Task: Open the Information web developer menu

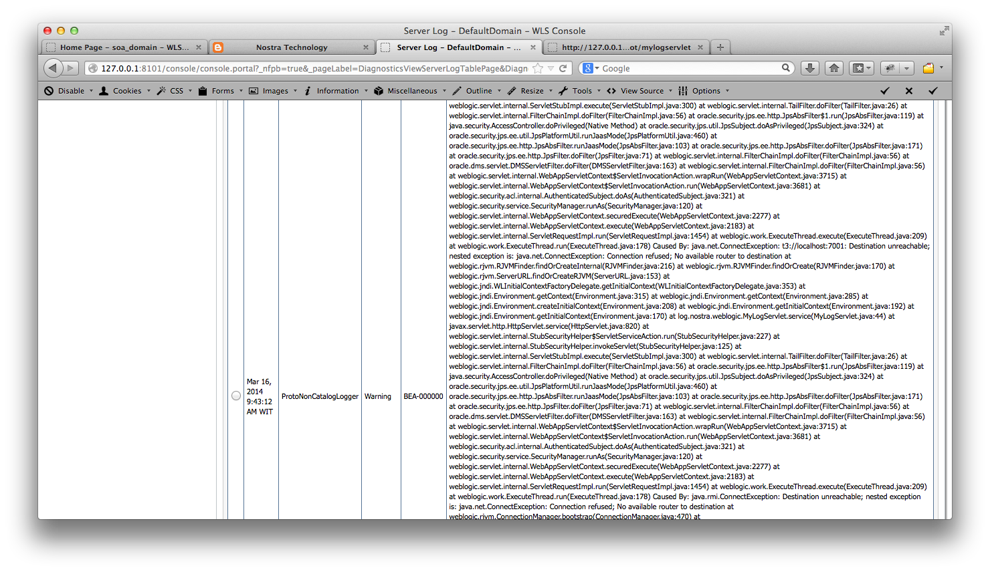Action: tap(335, 91)
